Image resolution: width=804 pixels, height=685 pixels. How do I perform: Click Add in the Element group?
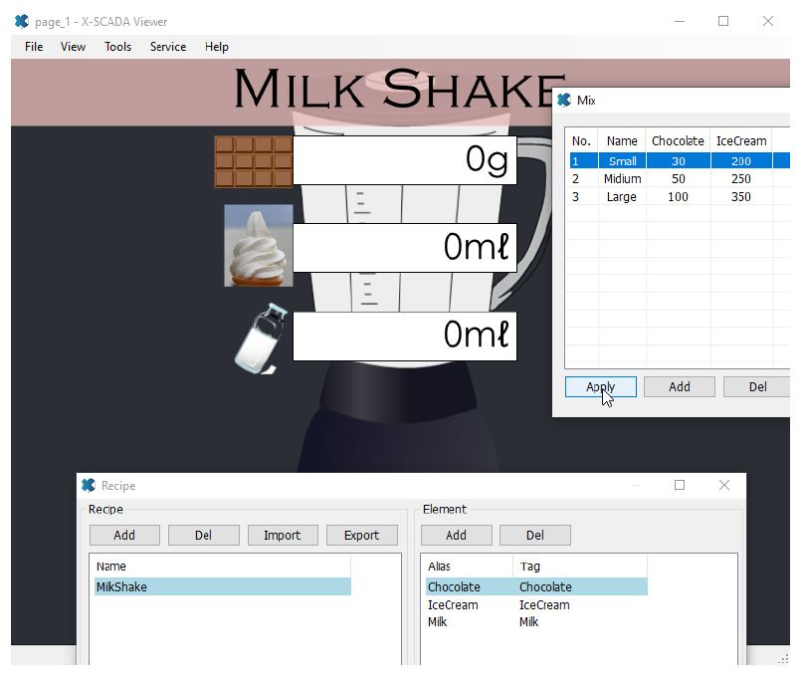click(x=457, y=536)
